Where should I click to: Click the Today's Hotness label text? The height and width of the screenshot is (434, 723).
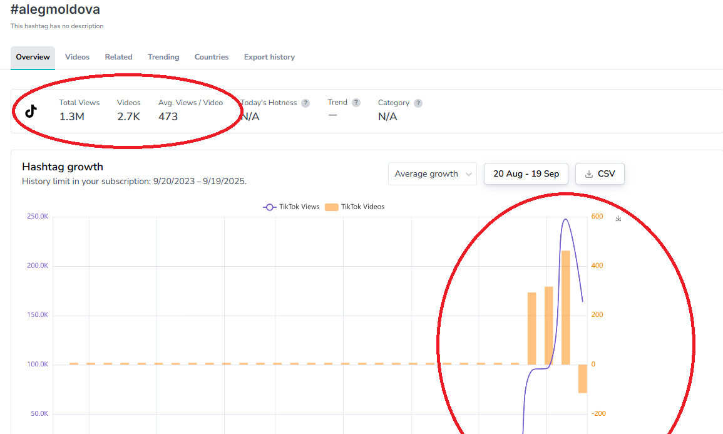point(269,103)
